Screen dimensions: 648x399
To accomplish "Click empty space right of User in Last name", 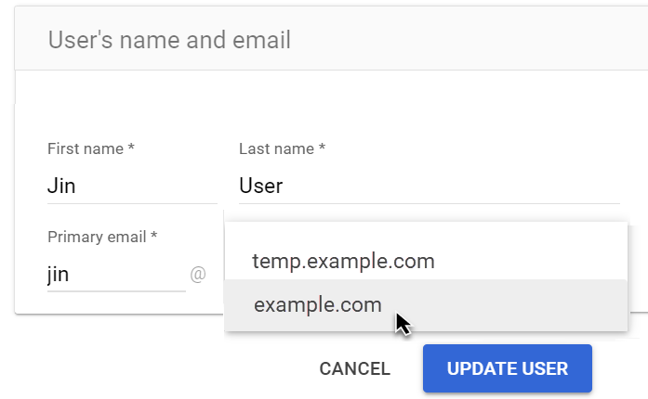I will point(465,186).
